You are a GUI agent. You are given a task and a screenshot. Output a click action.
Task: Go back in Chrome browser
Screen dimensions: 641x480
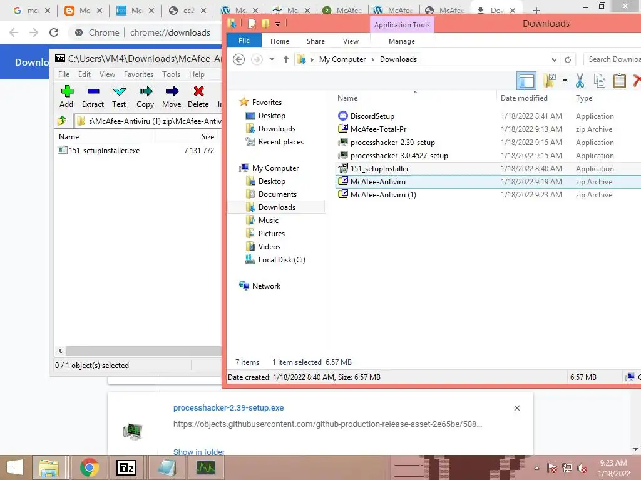click(14, 32)
